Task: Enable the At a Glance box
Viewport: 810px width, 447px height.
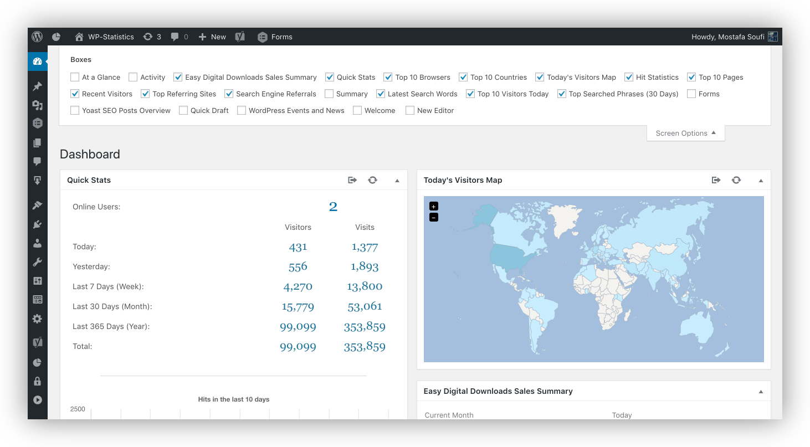Action: click(x=75, y=77)
